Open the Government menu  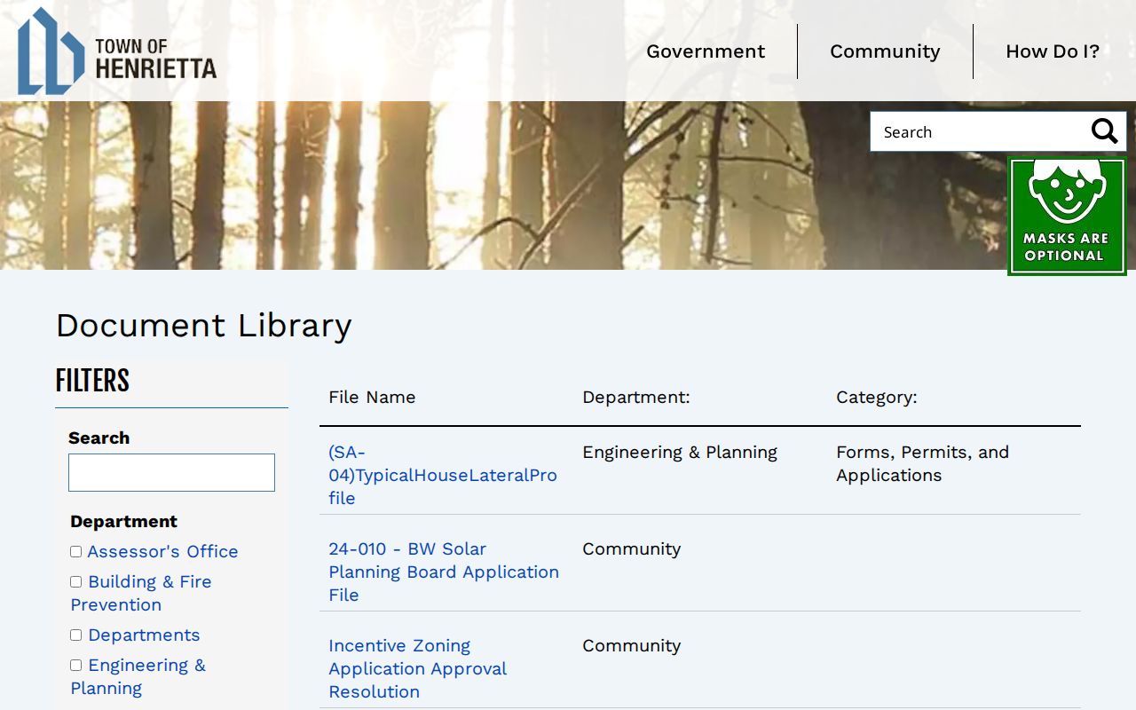tap(706, 51)
